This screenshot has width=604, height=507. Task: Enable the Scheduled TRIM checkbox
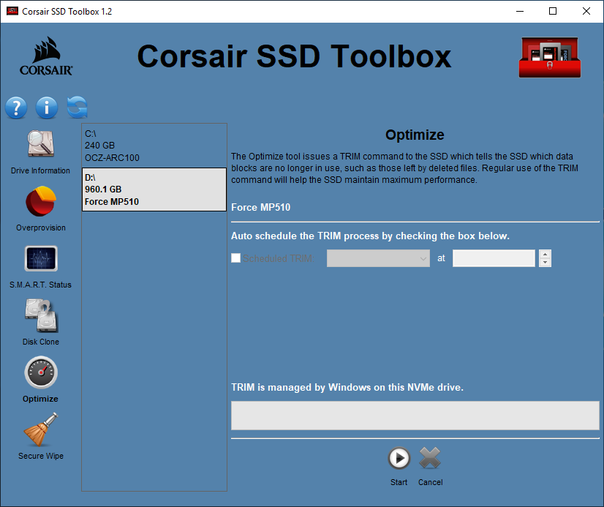coord(235,258)
